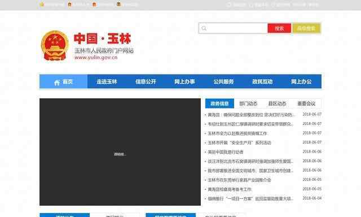
Task: Open the 信息公开 menu
Action: point(146,81)
